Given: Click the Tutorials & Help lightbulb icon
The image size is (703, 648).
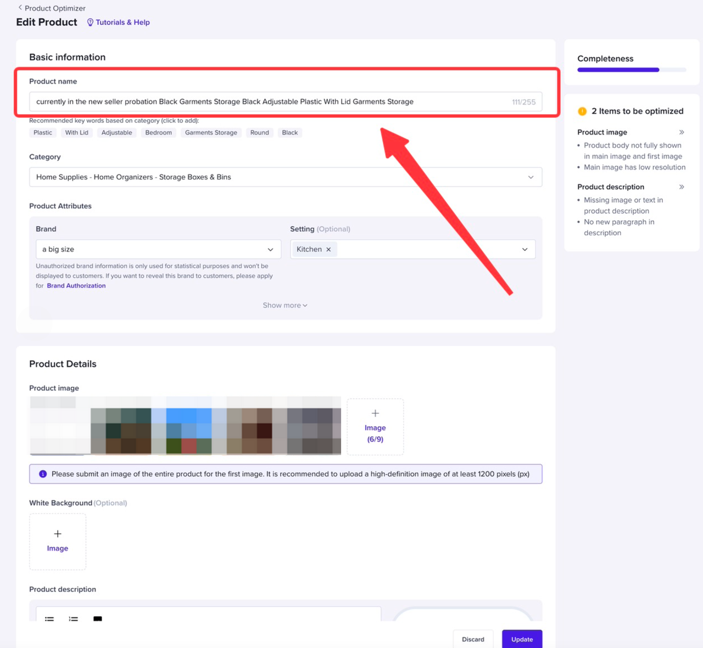Looking at the screenshot, I should [90, 22].
